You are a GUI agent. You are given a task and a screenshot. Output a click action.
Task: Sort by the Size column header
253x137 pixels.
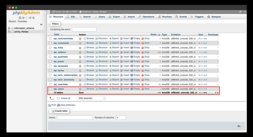click(x=201, y=35)
